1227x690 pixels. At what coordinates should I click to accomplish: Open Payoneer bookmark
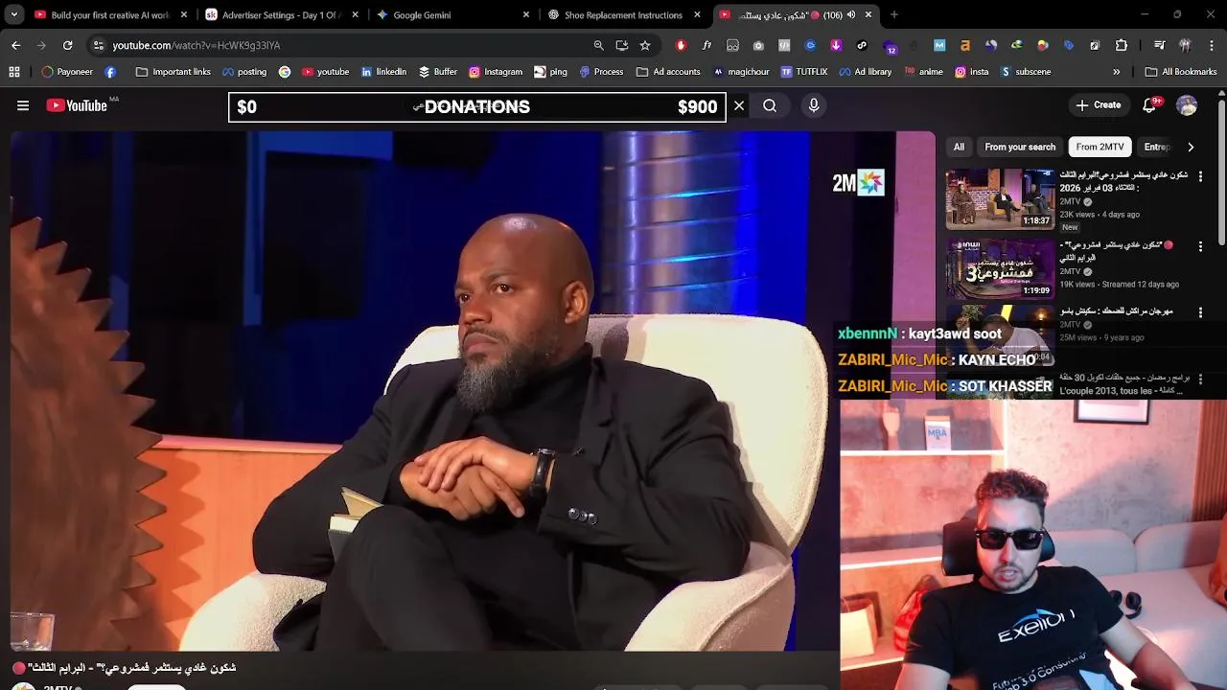(x=67, y=72)
